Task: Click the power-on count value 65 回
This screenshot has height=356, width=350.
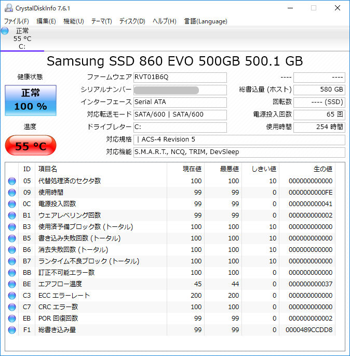Action: coord(319,115)
